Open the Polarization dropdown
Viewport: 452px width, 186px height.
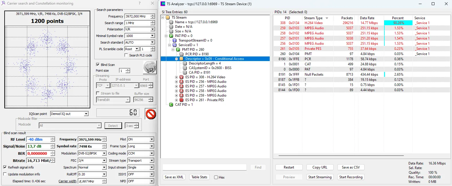[x=152, y=29]
